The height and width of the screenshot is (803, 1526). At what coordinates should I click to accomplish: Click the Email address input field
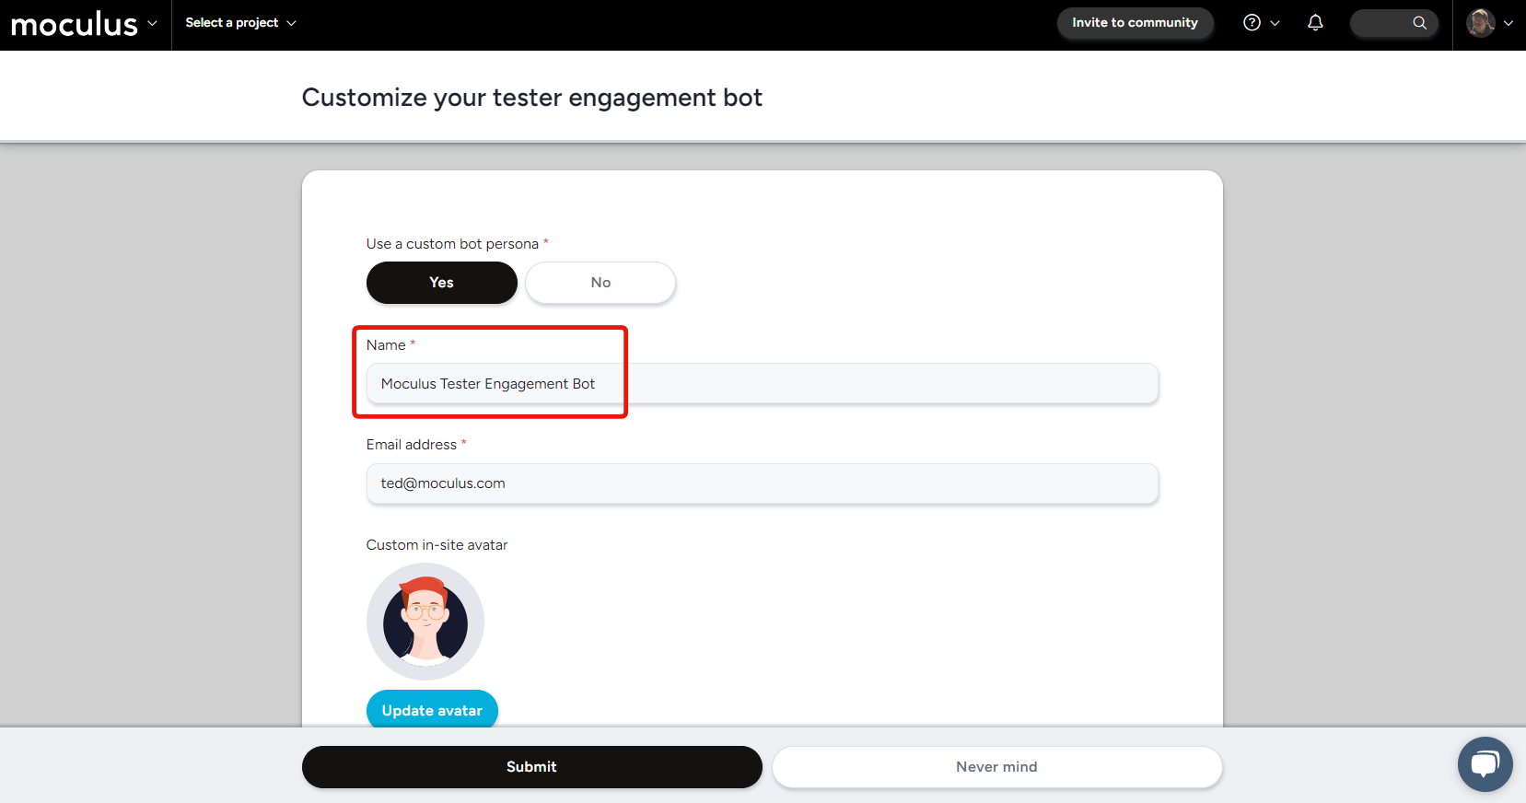pos(762,483)
